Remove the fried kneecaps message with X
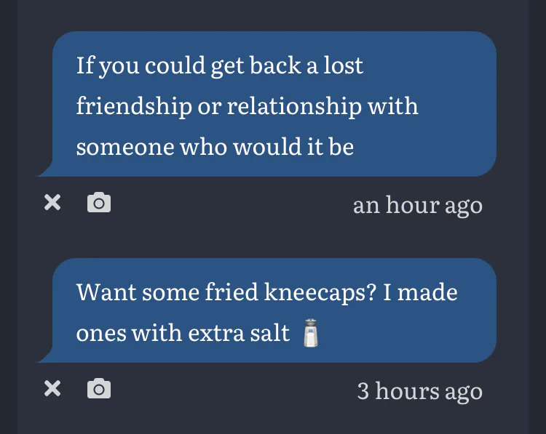This screenshot has width=546, height=434. click(x=52, y=390)
